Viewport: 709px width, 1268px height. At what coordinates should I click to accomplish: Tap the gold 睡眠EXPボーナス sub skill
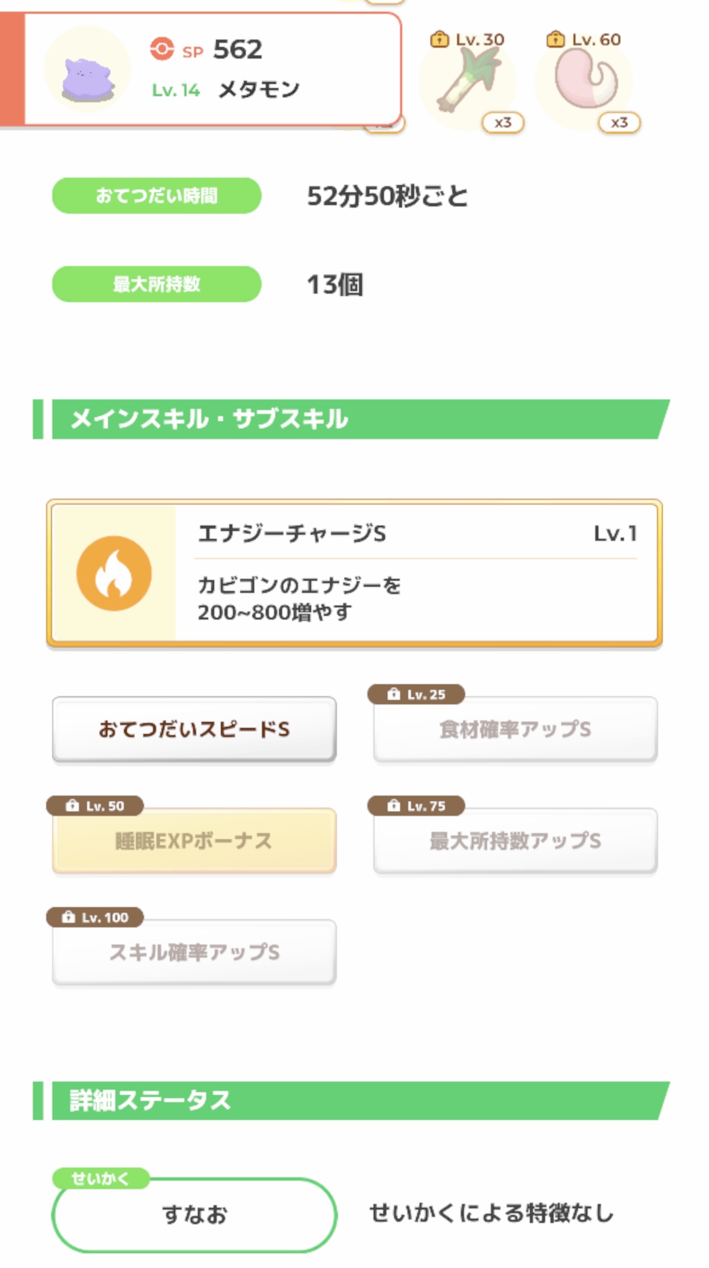[x=194, y=841]
